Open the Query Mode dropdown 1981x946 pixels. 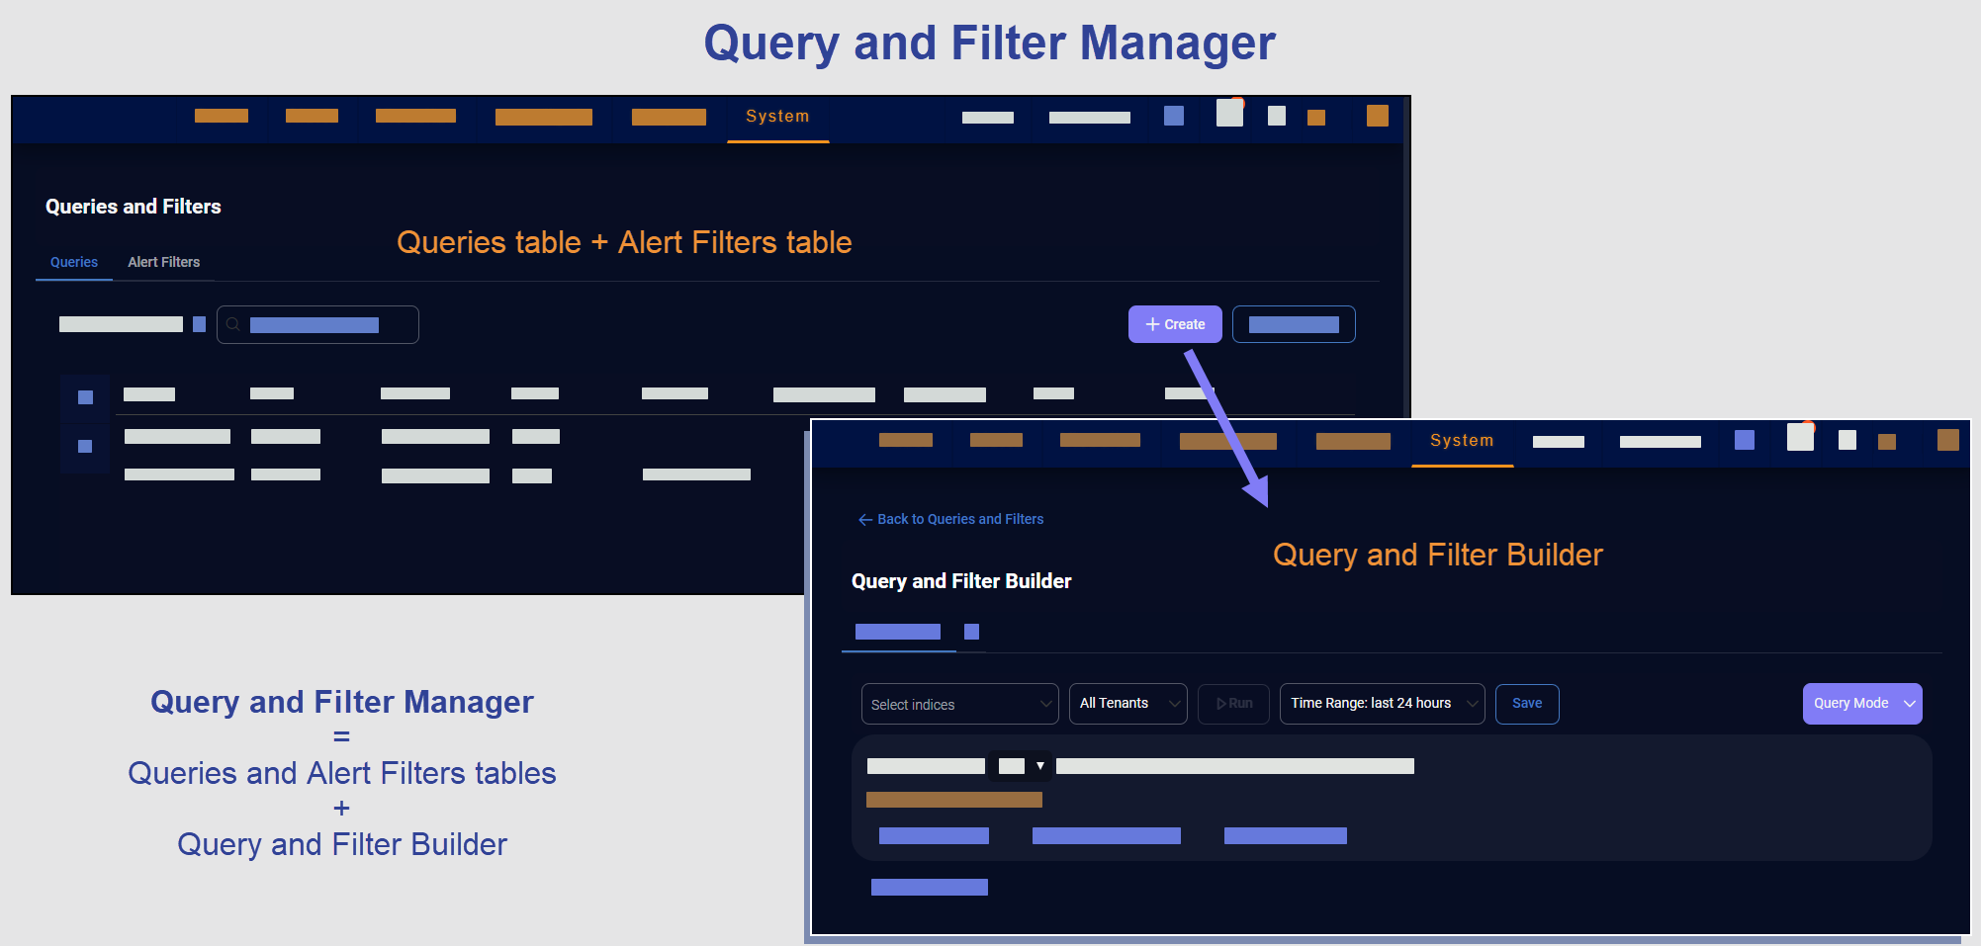(1862, 703)
